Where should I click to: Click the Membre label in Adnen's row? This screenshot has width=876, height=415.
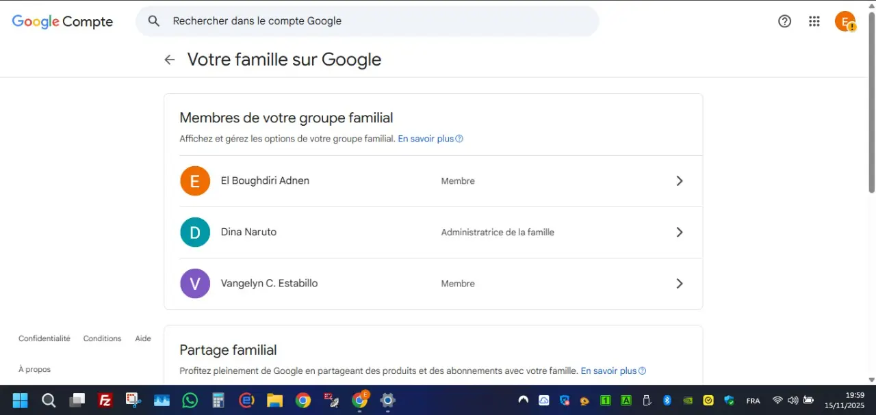(x=458, y=181)
